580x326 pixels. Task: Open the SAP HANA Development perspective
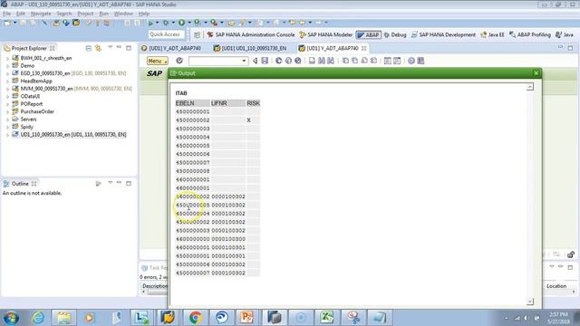pyautogui.click(x=443, y=34)
